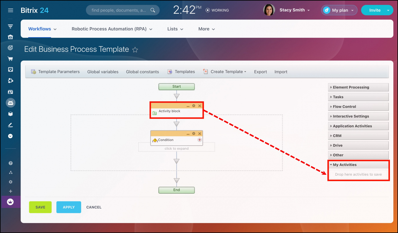Expand the Application Activities section
This screenshot has height=233, width=398.
click(358, 126)
